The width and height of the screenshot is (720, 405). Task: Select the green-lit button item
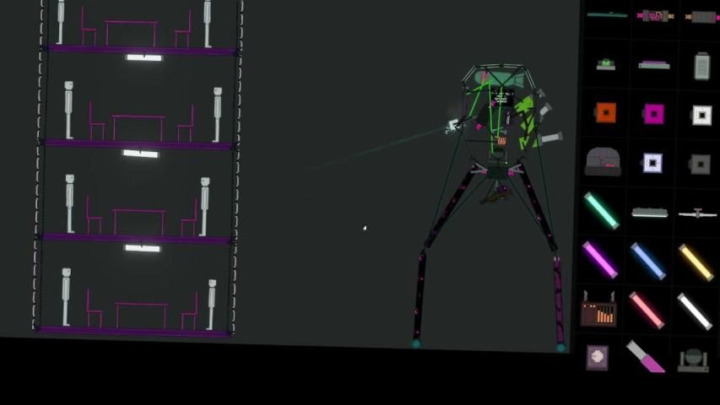tap(605, 64)
